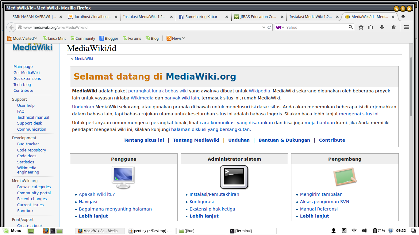Viewport: 419px width, 235px height.
Task: Close the Sumebaring Kabar tab
Action: (227, 17)
